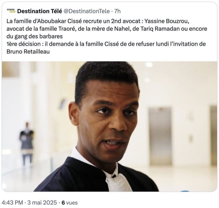This screenshot has width=219, height=208.
Task: Click the Destination Télé avatar logo
Action: (x=11, y=11)
